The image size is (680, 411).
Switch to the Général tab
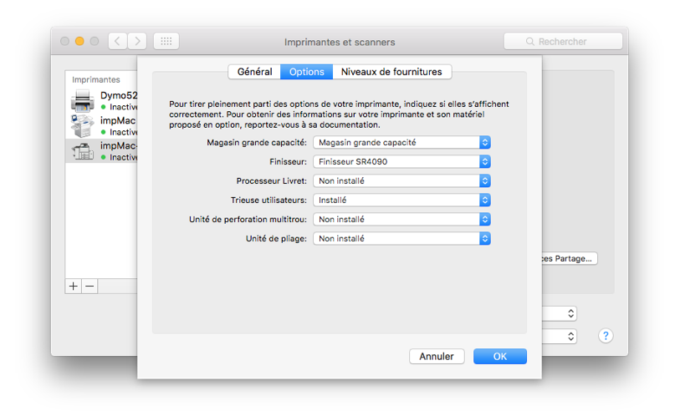tap(254, 72)
